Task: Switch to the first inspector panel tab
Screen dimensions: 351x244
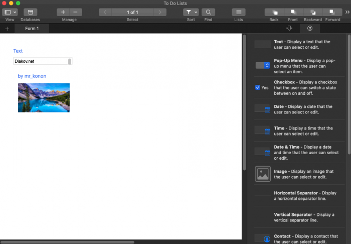Action: click(x=289, y=29)
